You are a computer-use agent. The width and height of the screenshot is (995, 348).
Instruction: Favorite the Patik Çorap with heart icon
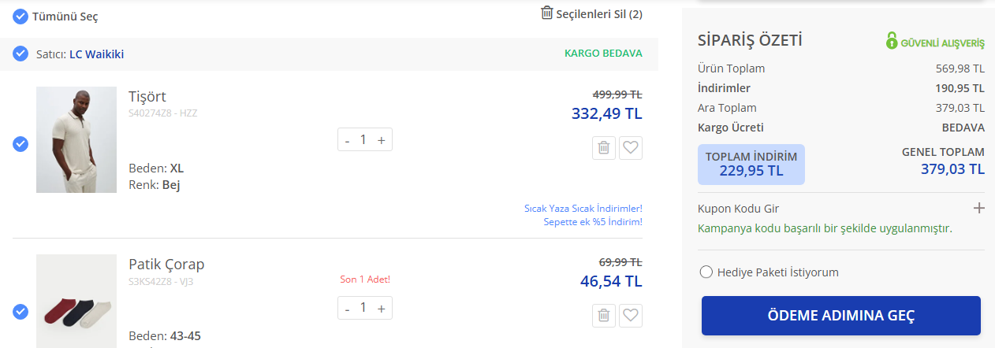(x=631, y=316)
